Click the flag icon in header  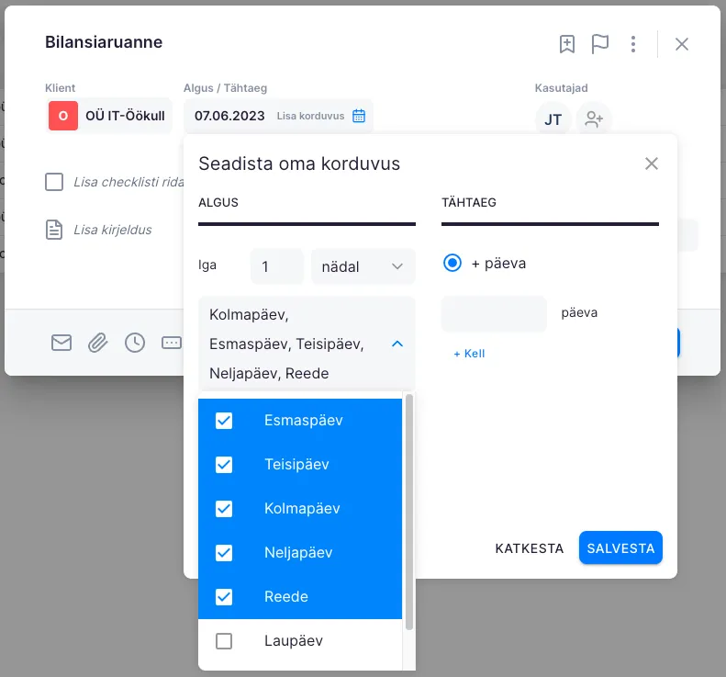coord(600,44)
